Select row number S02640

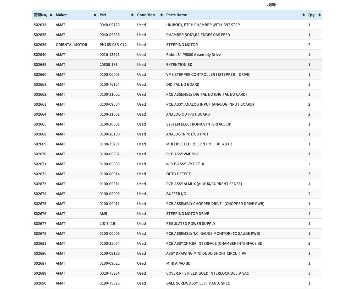tap(40, 55)
